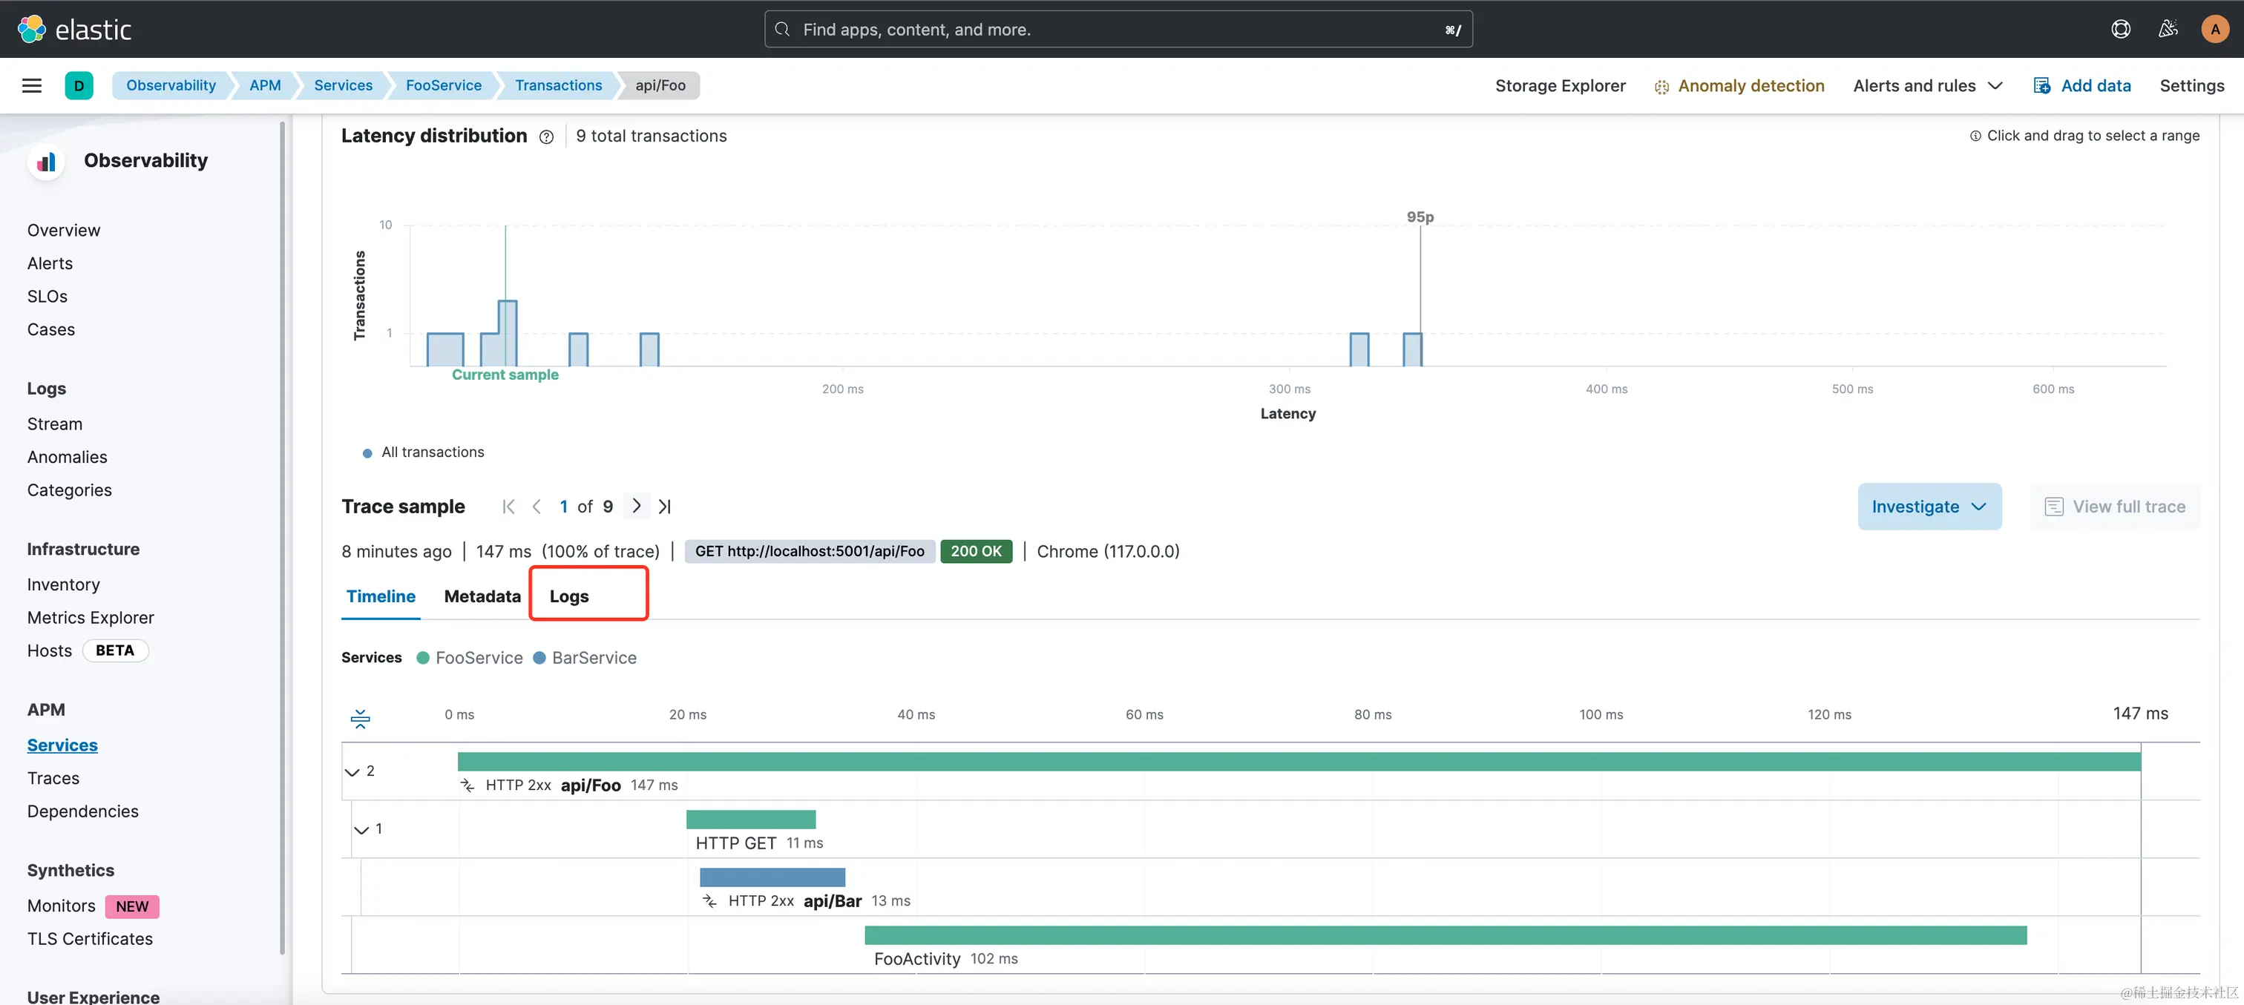The height and width of the screenshot is (1005, 2244).
Task: Collapse the HTTP GET span row
Action: pos(361,829)
